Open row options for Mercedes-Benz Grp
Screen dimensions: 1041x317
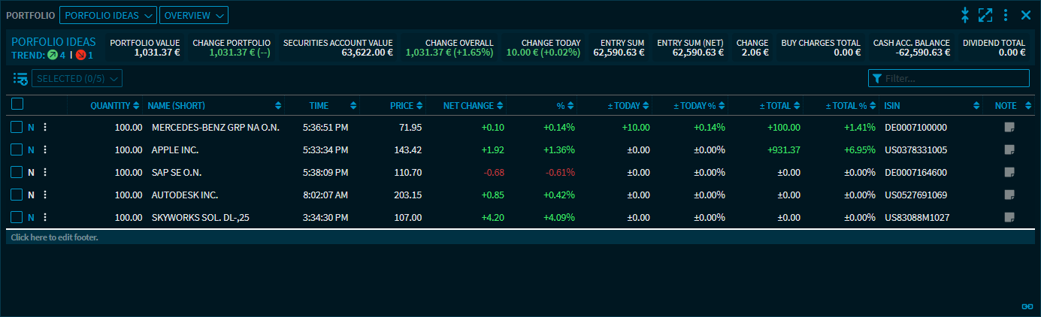[x=45, y=128]
